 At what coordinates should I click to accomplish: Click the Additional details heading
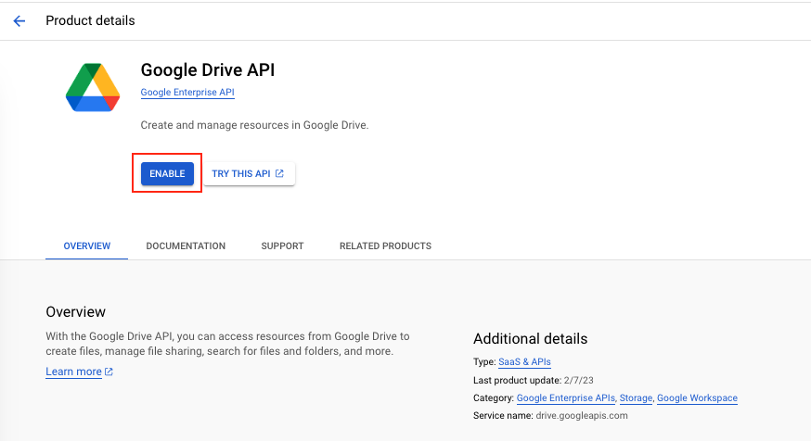coord(530,339)
